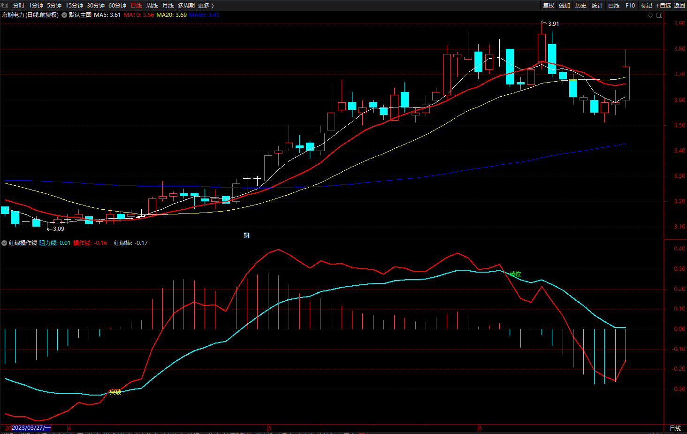Click the 0.40 indicator axis label

coord(679,249)
